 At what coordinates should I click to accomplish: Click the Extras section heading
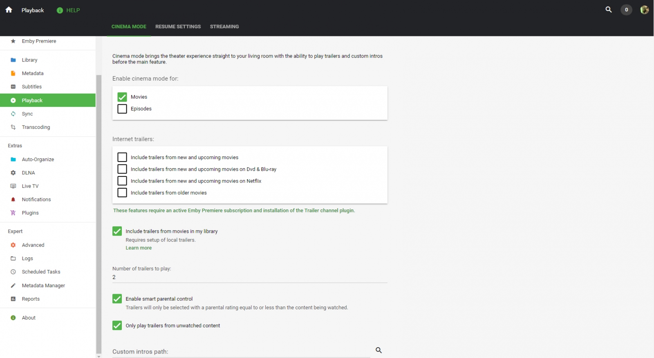15,146
